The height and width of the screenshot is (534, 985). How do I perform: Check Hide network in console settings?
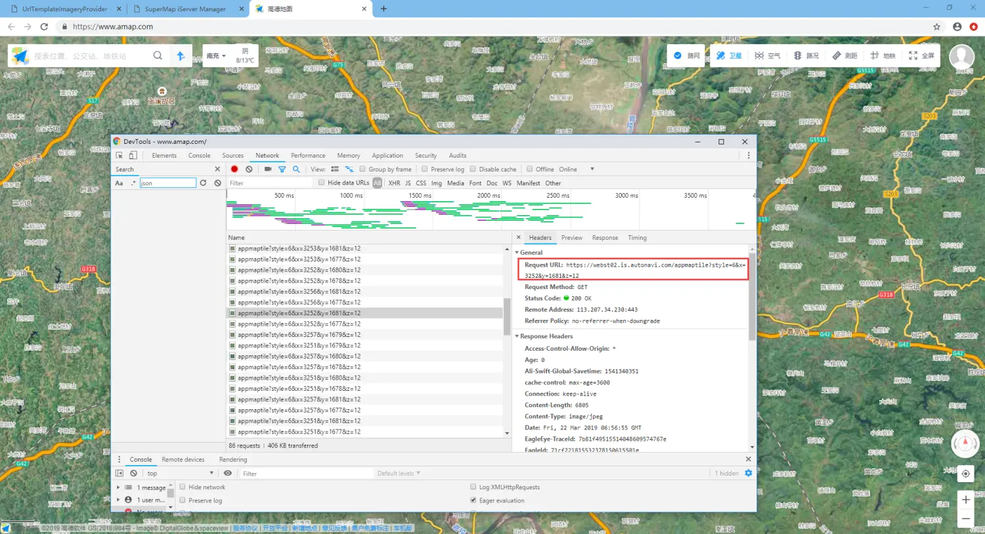[x=183, y=487]
